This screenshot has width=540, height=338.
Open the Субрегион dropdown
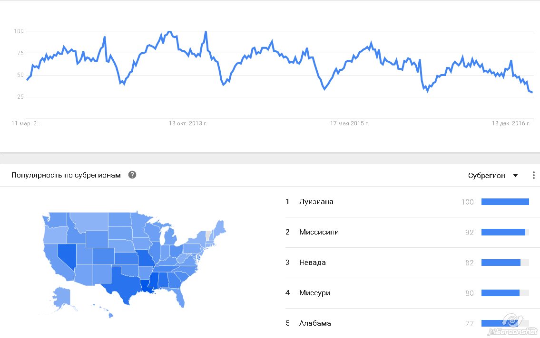tap(492, 176)
